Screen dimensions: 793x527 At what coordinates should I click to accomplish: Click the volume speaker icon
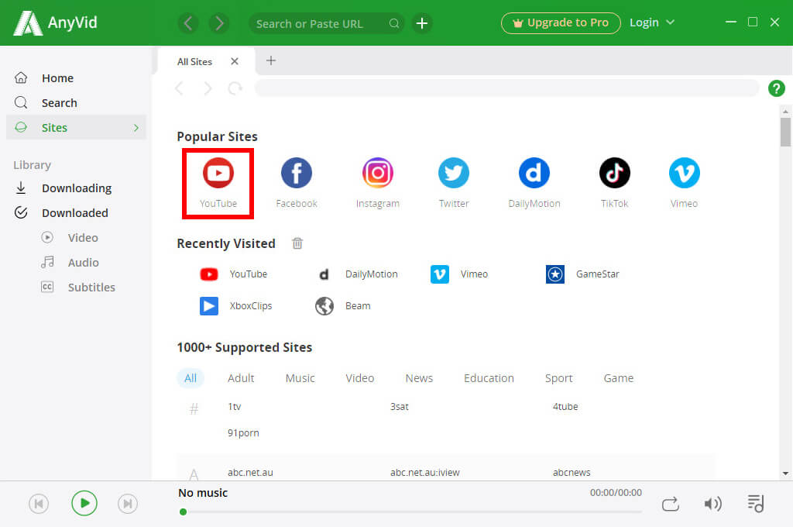point(713,504)
